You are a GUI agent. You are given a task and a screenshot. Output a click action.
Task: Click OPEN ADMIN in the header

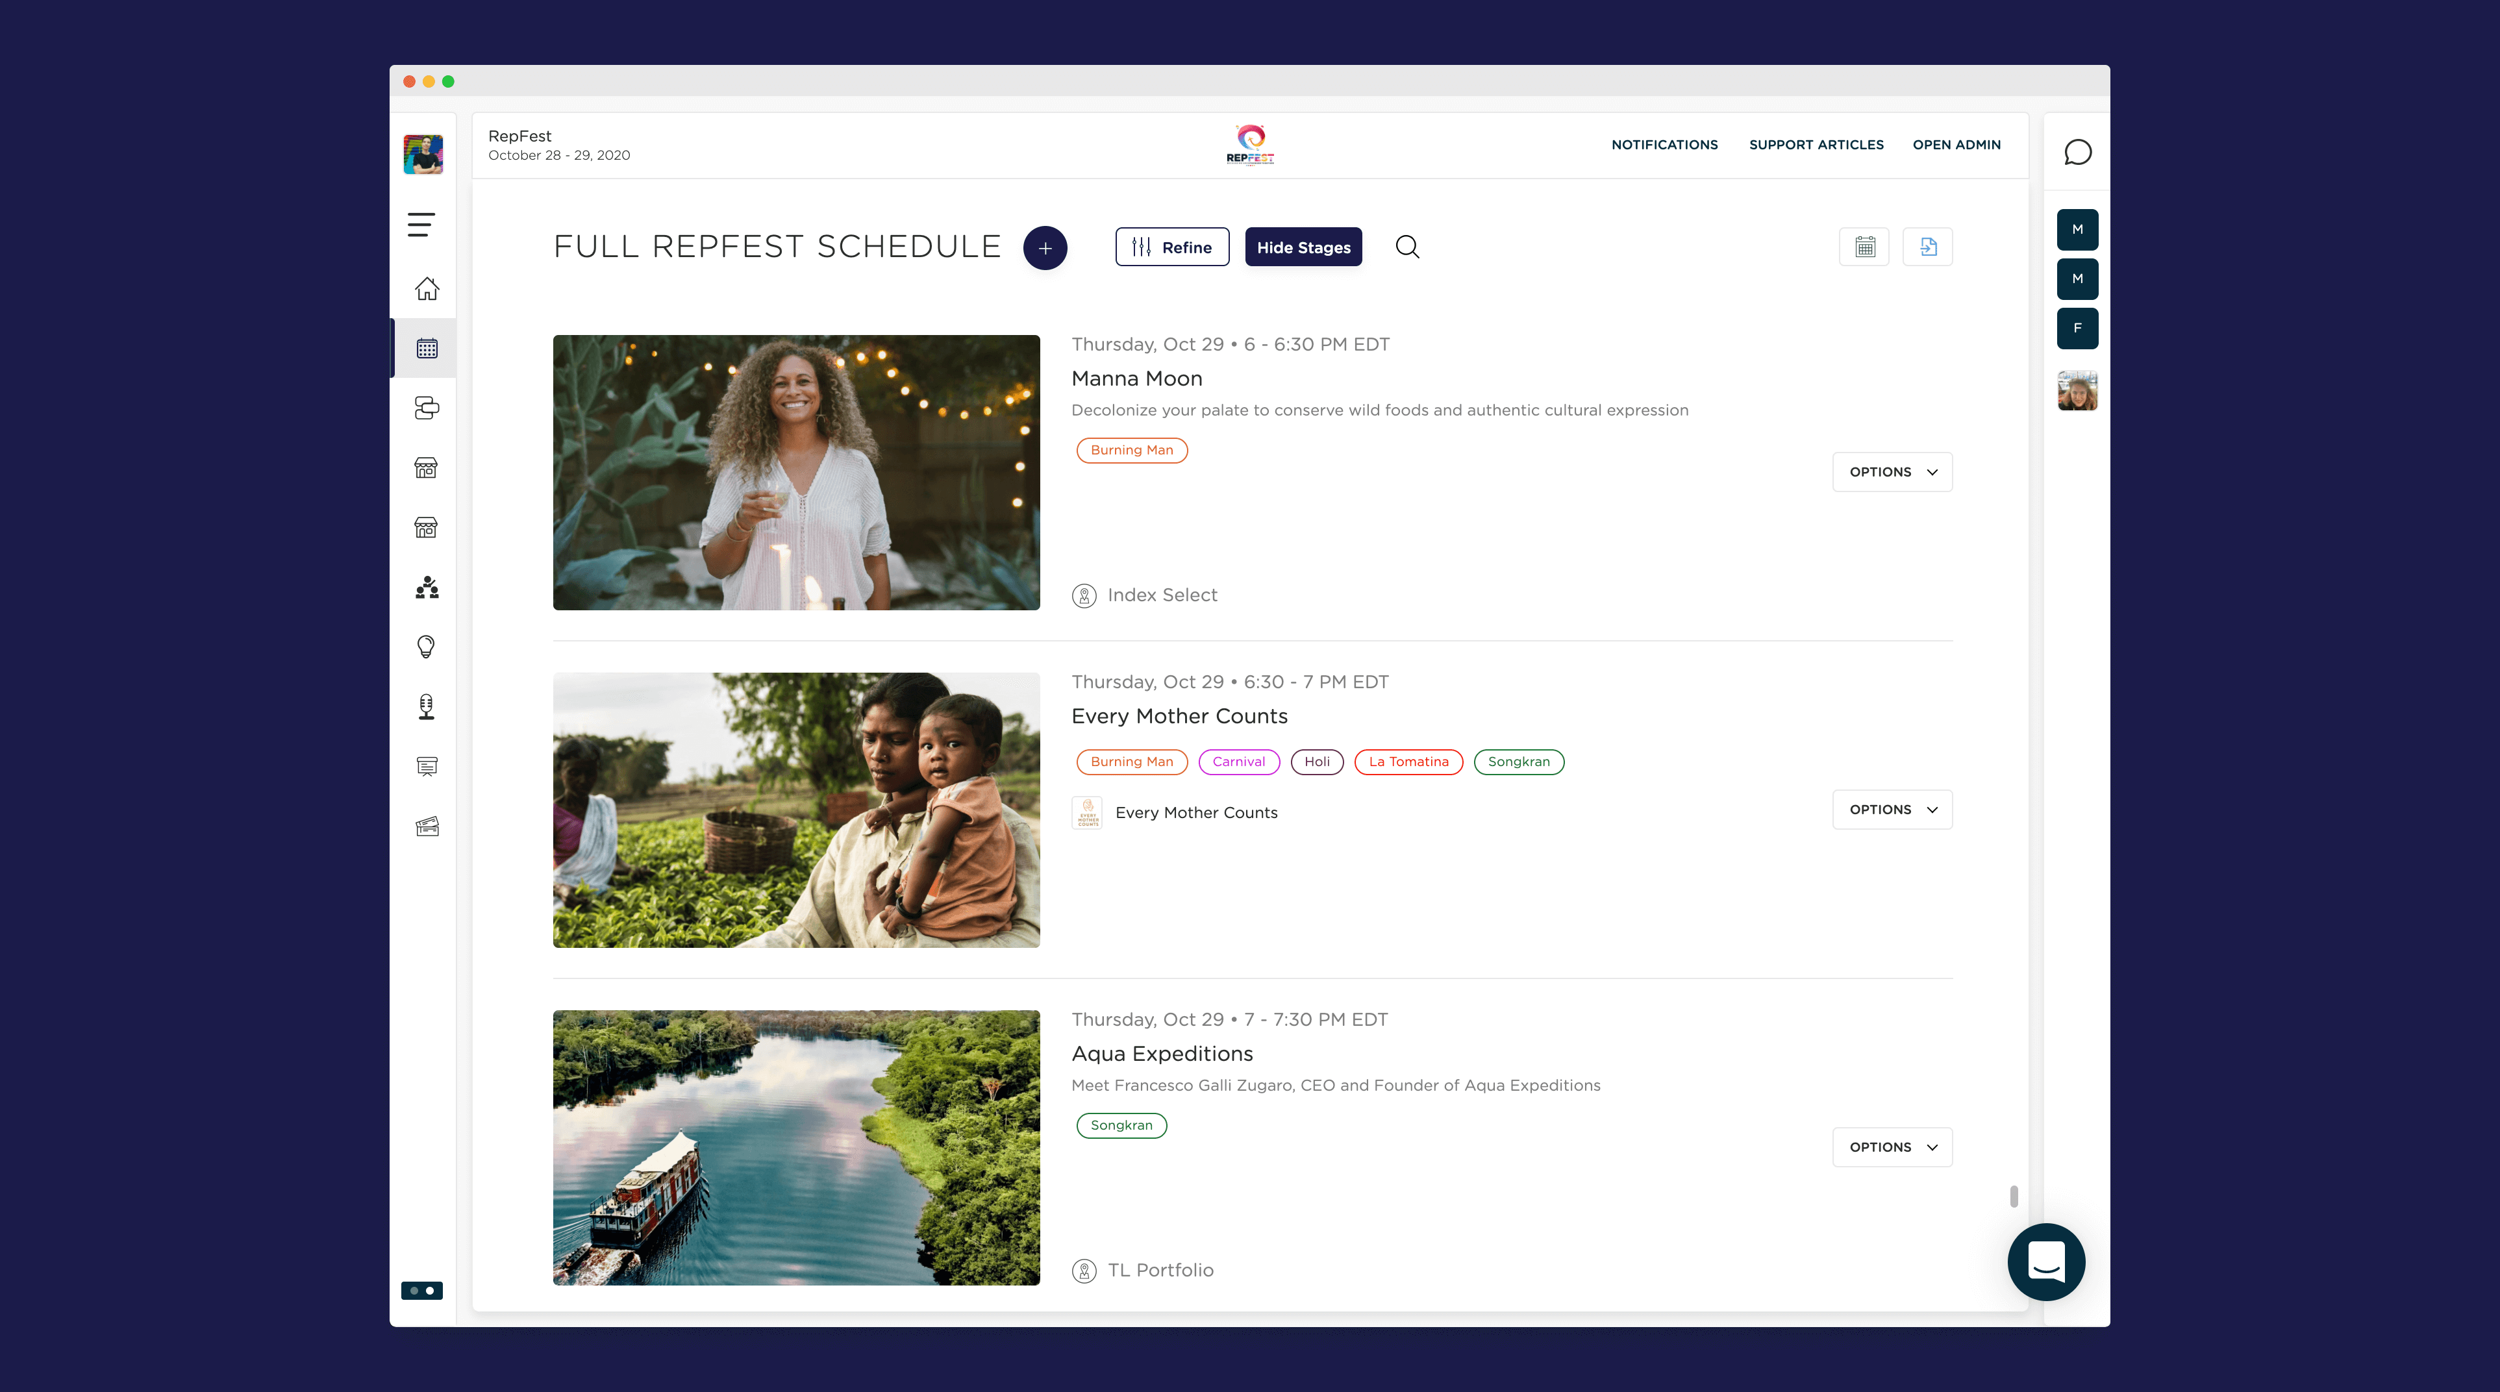tap(1956, 145)
